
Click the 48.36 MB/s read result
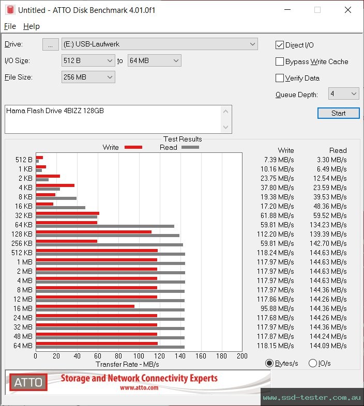330,207
